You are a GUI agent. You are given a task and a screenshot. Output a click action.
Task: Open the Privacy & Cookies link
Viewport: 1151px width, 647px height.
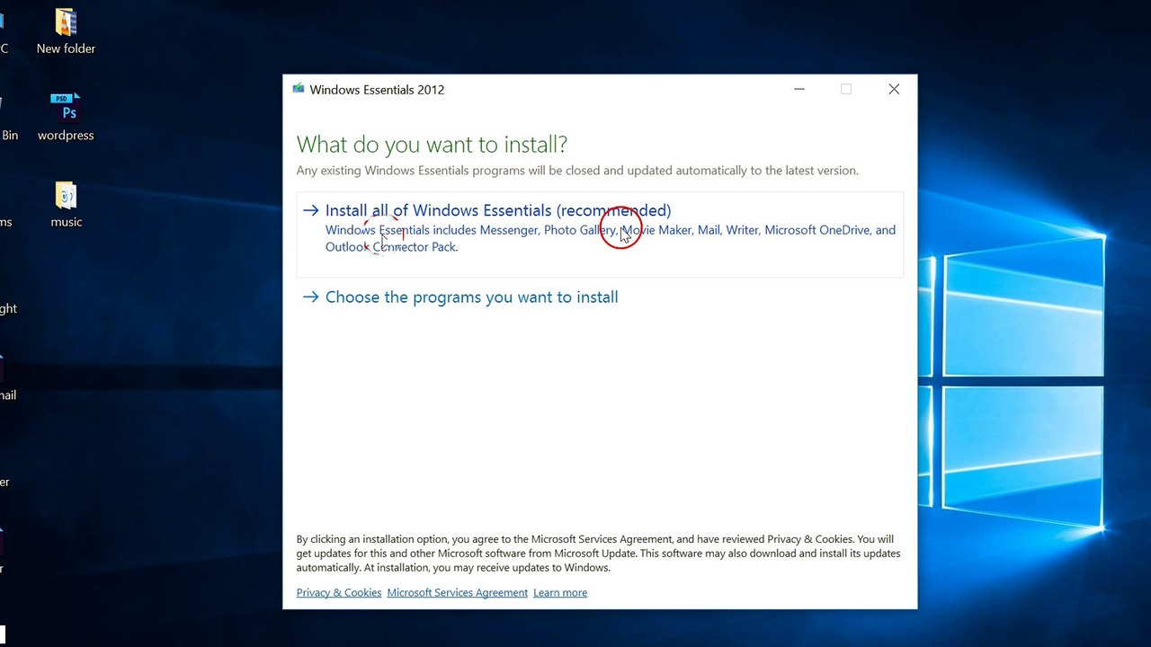coord(339,593)
